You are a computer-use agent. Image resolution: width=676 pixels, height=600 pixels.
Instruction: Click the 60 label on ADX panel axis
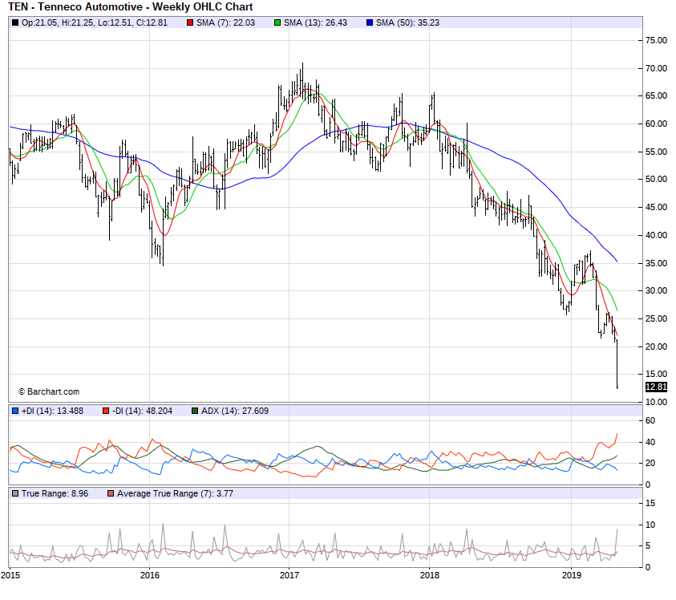(650, 420)
